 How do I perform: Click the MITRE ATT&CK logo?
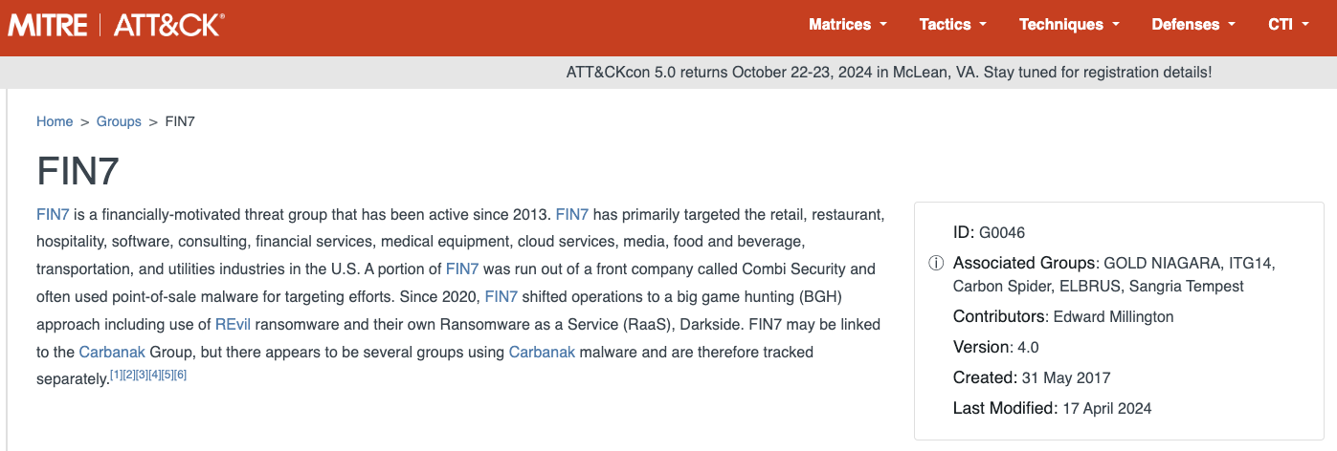point(116,25)
